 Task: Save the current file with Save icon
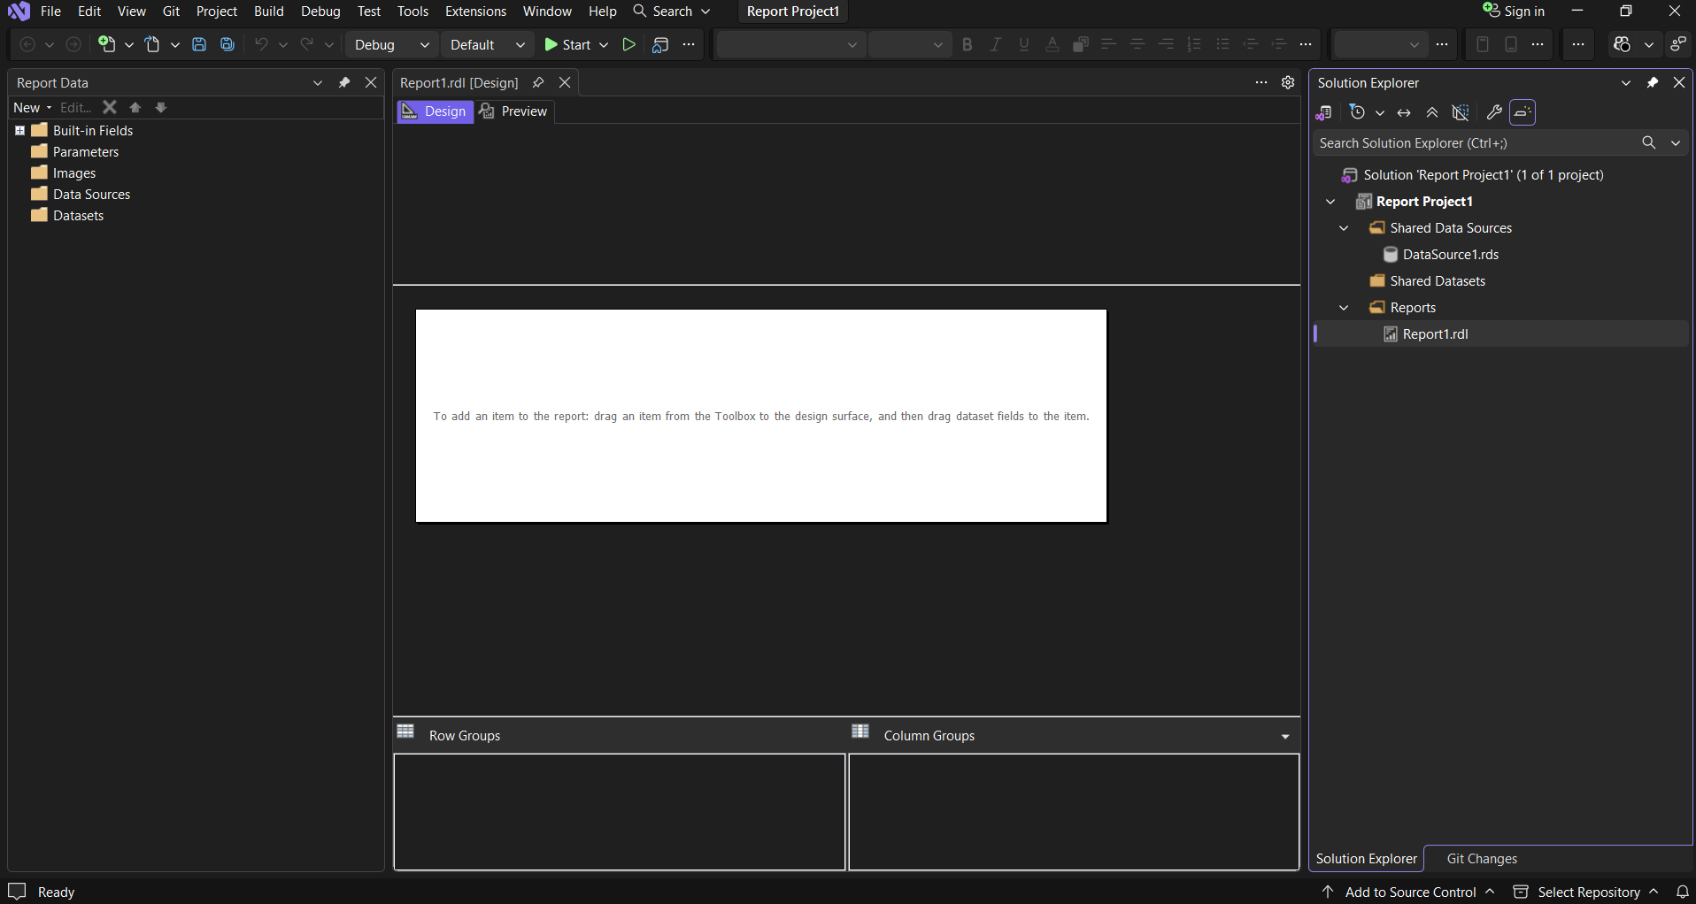pyautogui.click(x=199, y=44)
